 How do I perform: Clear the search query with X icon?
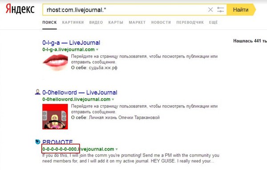coord(210,10)
